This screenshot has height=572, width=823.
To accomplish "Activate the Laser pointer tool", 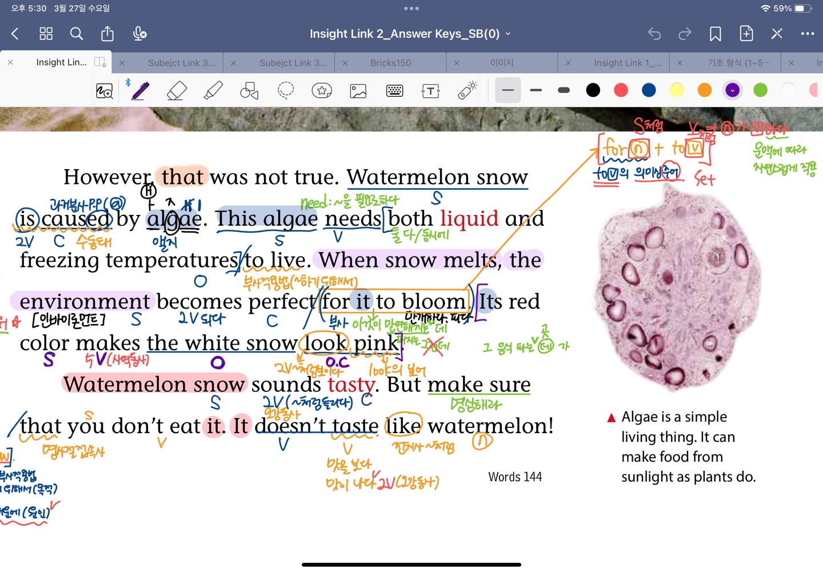I will pos(467,91).
